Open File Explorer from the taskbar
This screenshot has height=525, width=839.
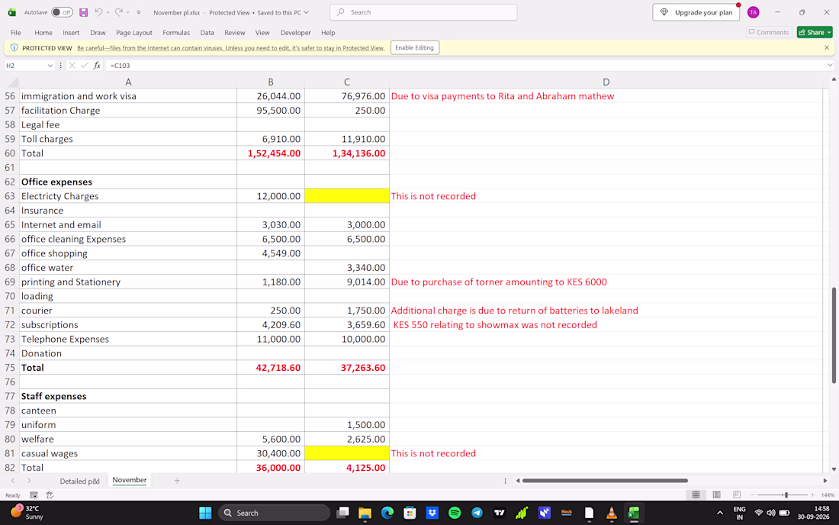tap(365, 513)
